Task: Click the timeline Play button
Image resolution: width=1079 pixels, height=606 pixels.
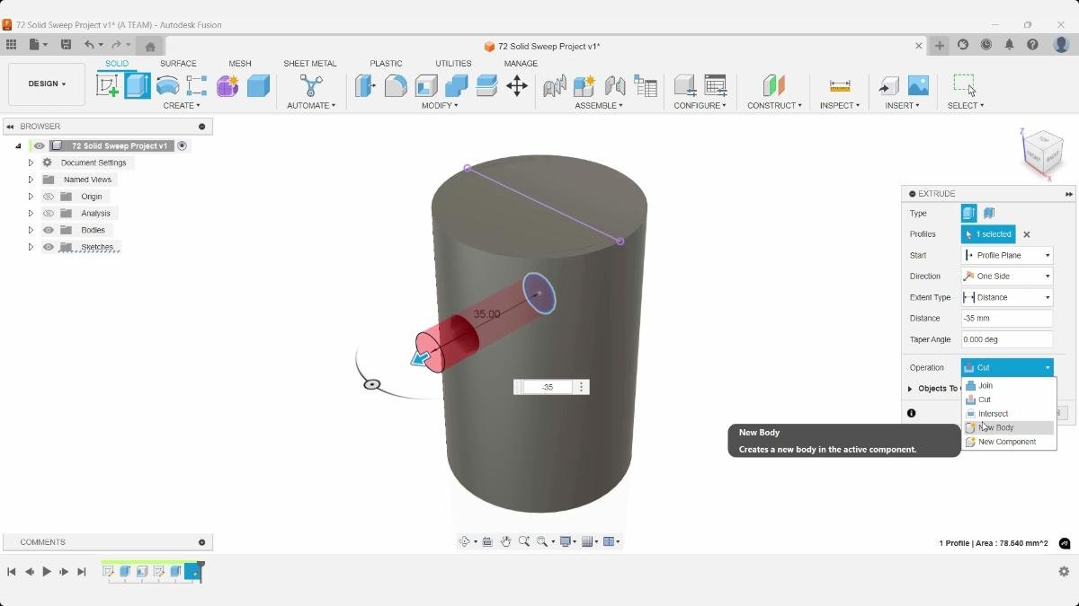Action: tap(47, 572)
